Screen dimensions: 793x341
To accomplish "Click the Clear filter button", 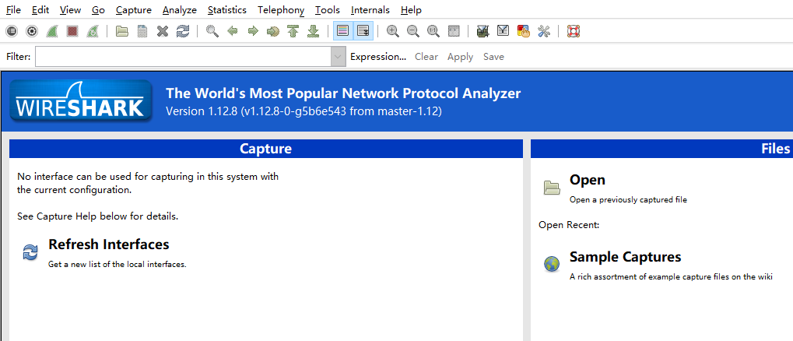I will click(x=426, y=57).
